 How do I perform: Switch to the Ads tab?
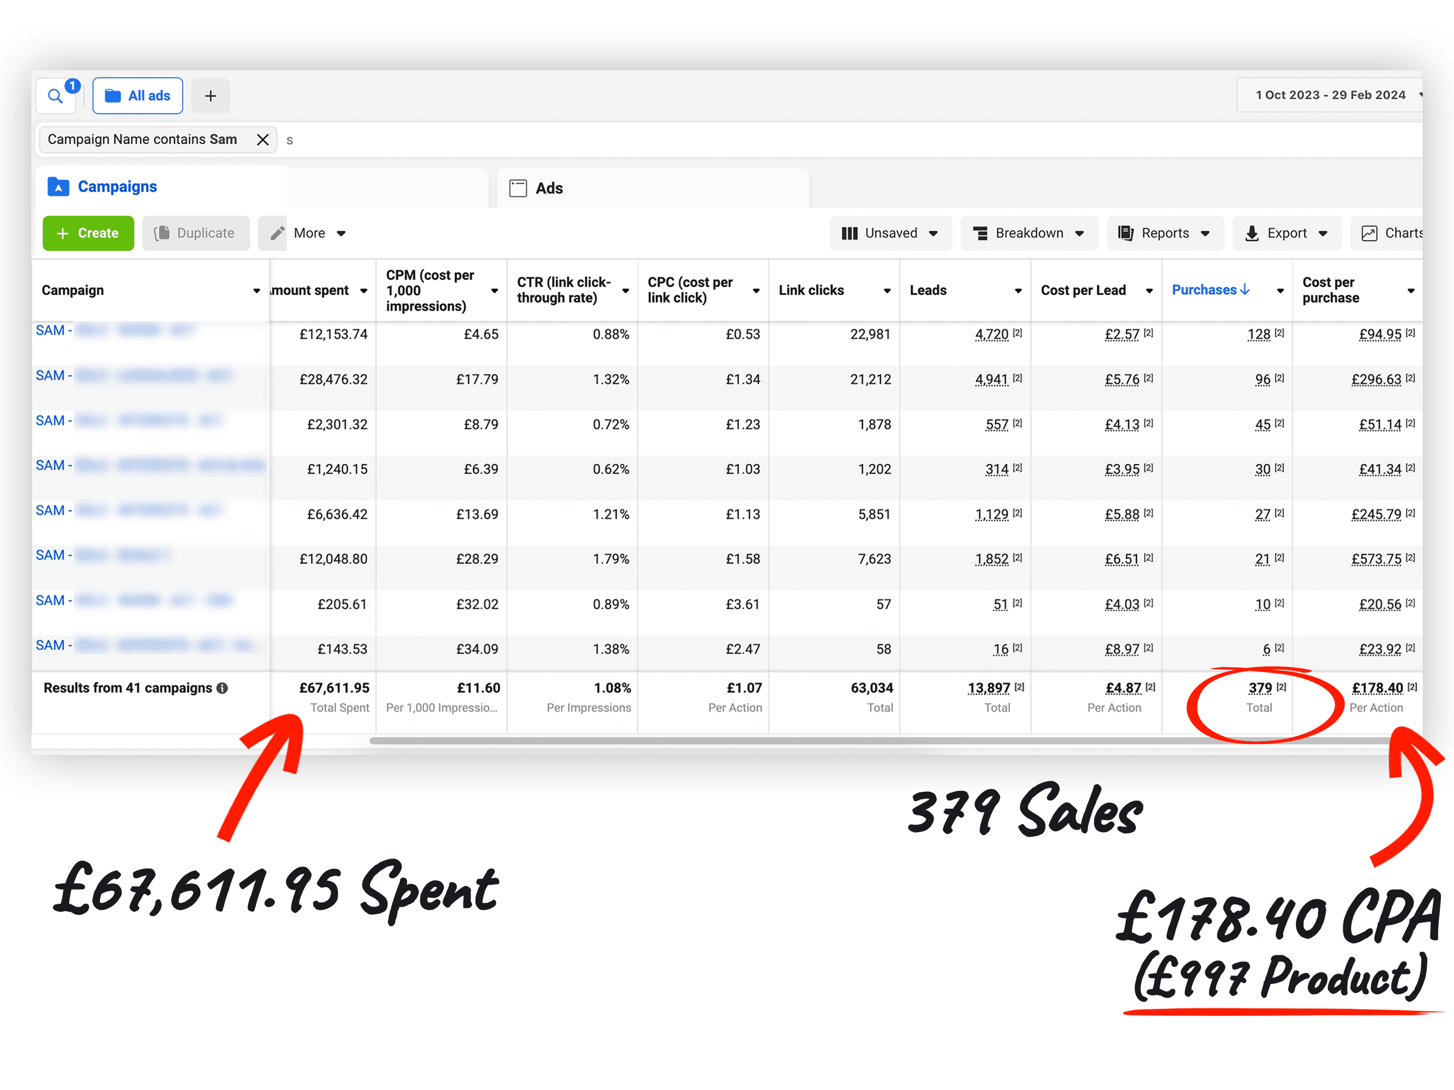548,189
